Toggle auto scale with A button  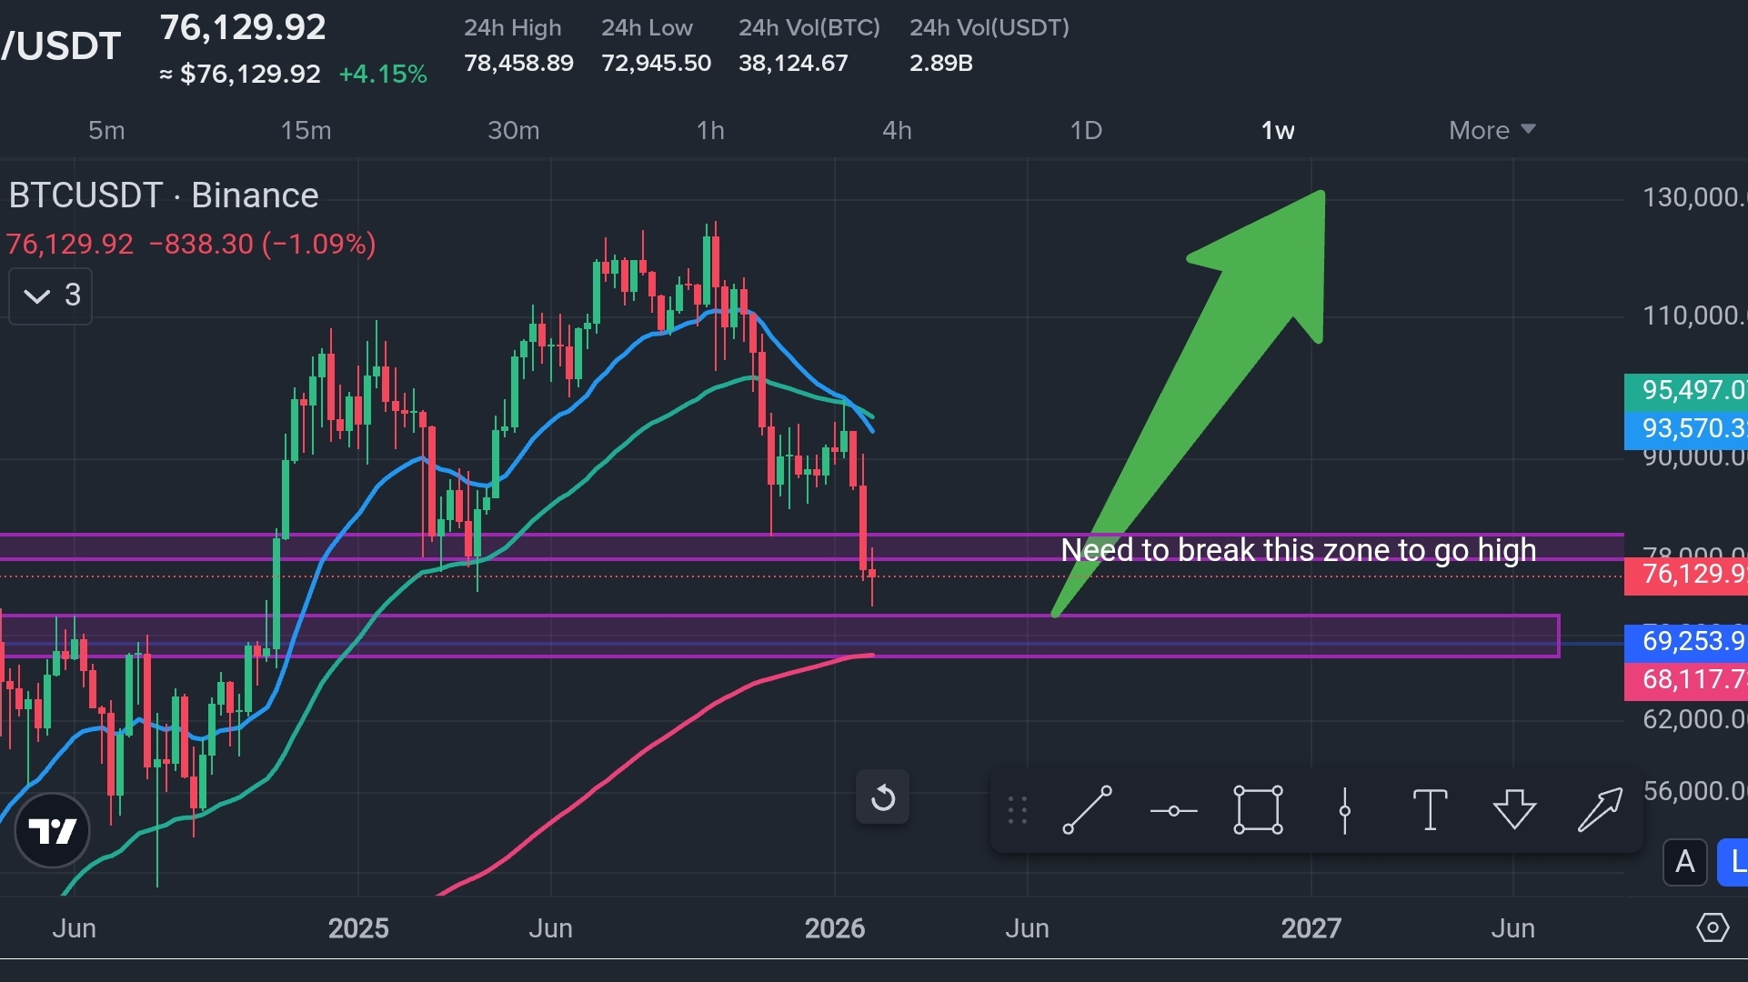click(1684, 861)
